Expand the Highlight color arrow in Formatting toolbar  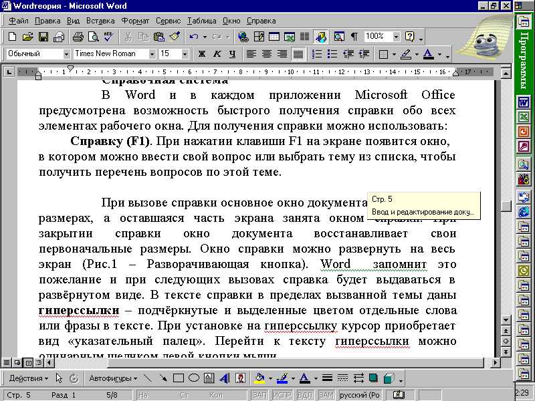[417, 54]
